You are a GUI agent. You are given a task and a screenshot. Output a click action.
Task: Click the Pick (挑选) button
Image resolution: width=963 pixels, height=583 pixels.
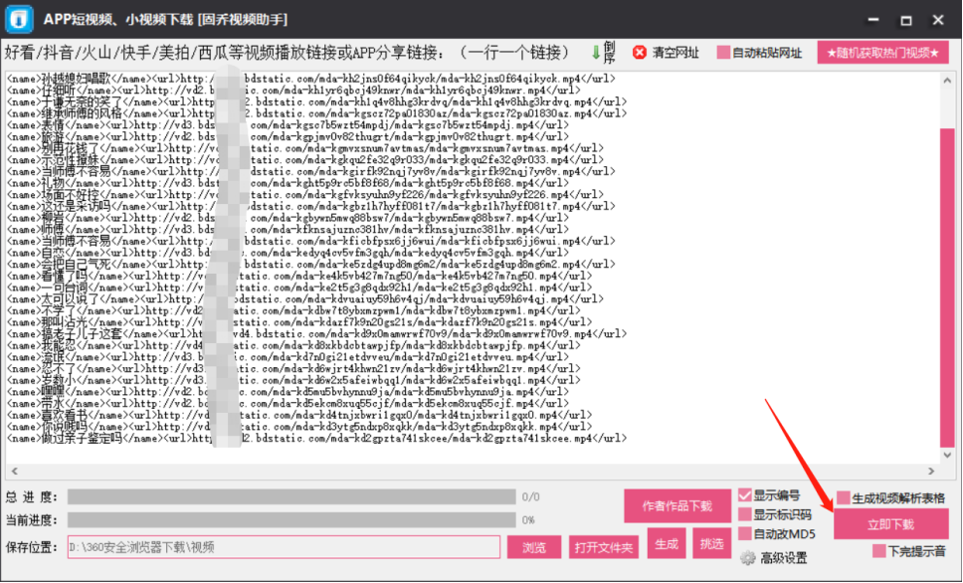tap(712, 543)
